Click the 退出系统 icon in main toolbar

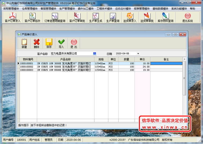pos(187,17)
